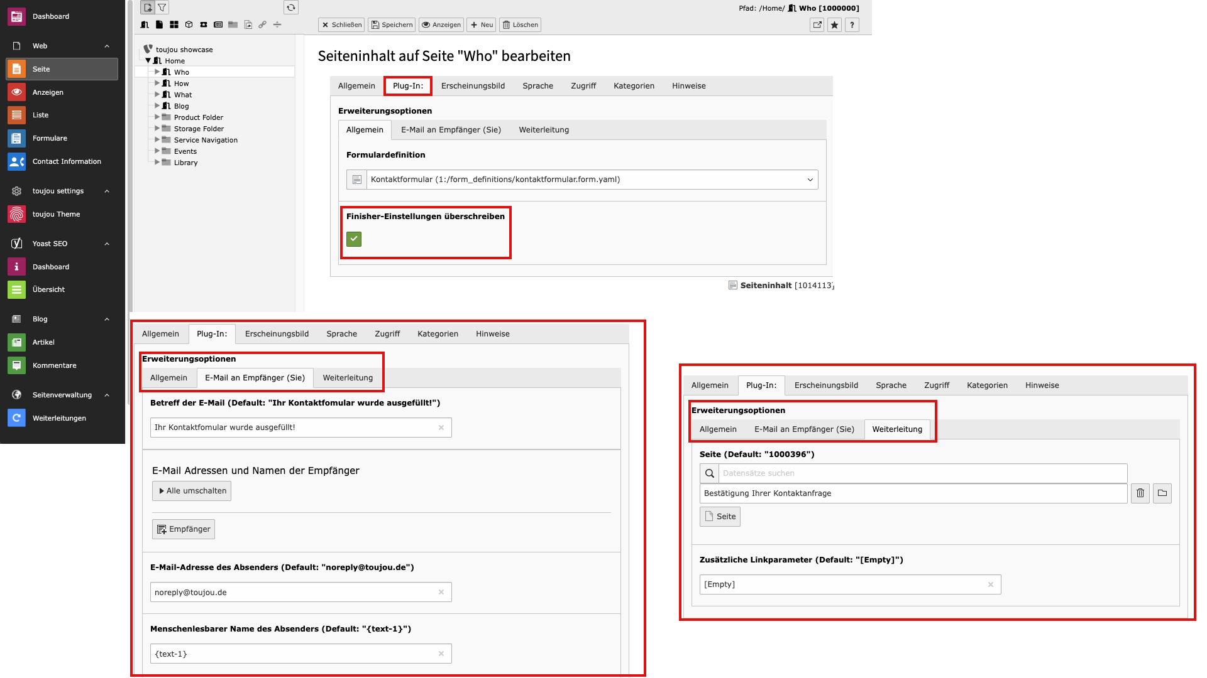
Task: Click the Speichern button
Action: 391,25
